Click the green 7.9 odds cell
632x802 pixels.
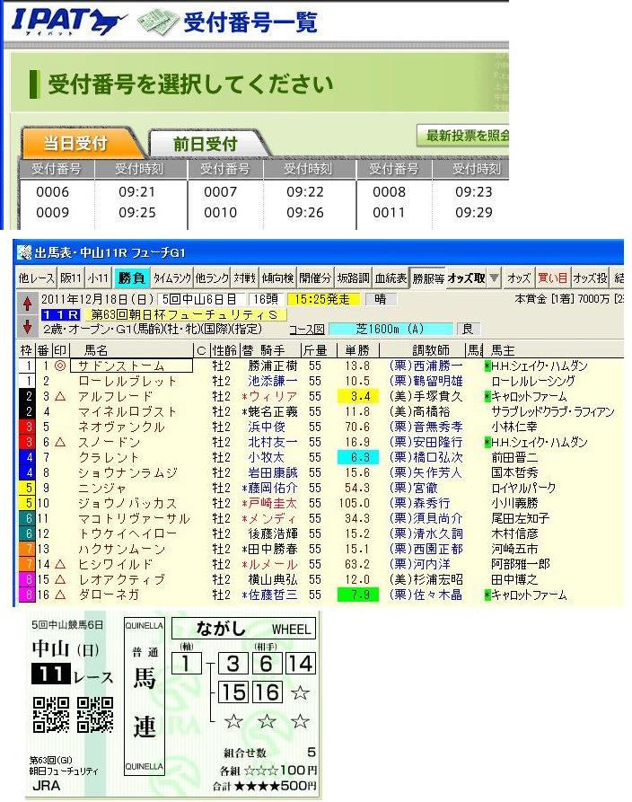click(x=358, y=595)
